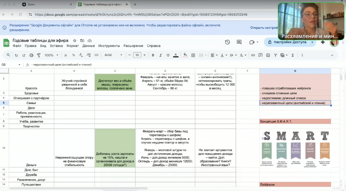
Task: Move document to folder icon
Action: (x=82, y=41)
